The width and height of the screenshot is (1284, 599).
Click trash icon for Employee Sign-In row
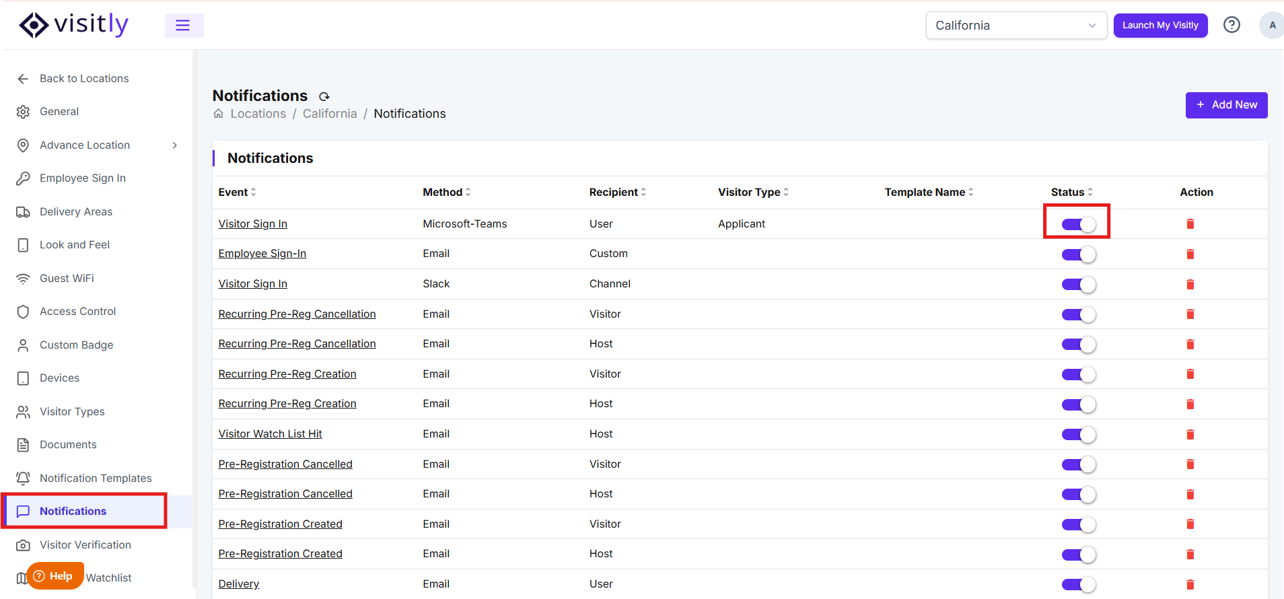point(1190,254)
